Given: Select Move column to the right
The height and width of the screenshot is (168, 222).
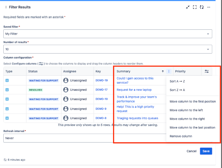Looking at the screenshot, I should 193,119.
